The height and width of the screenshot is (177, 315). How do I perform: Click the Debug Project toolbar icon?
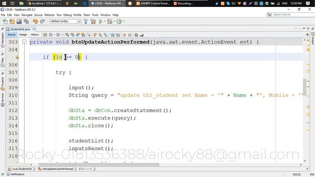click(x=110, y=21)
